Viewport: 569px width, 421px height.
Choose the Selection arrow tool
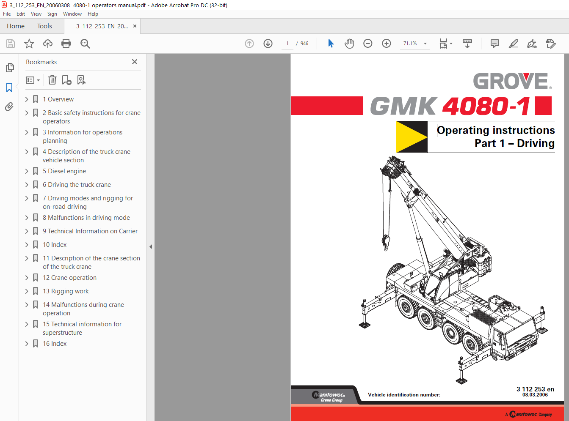tap(331, 44)
